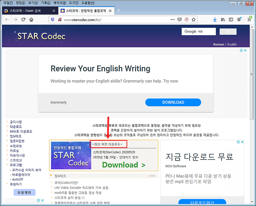Open the 팁&테크 sidebar link
Viewport: 256px width, 206px height.
16,136
